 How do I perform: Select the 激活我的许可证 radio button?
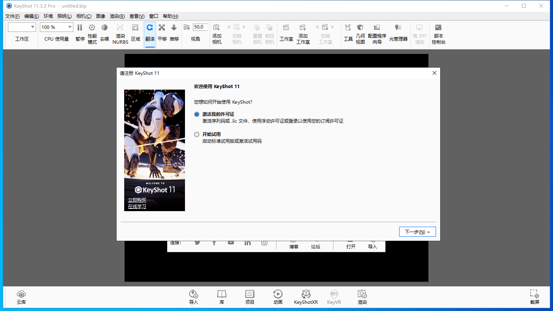pyautogui.click(x=196, y=114)
